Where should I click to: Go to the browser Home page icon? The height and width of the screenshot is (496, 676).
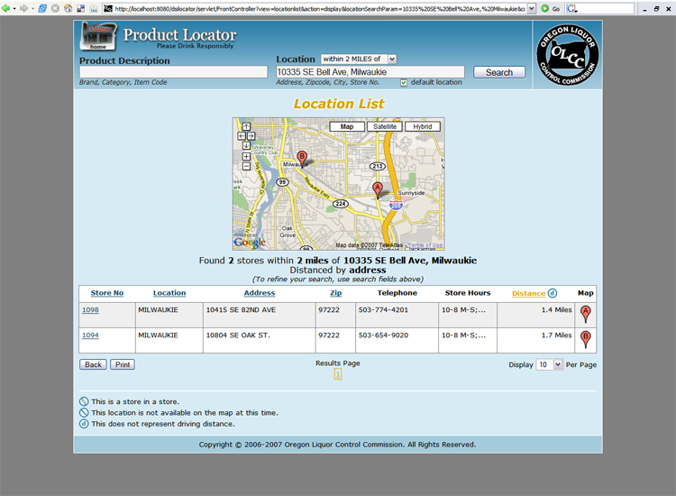pos(68,8)
